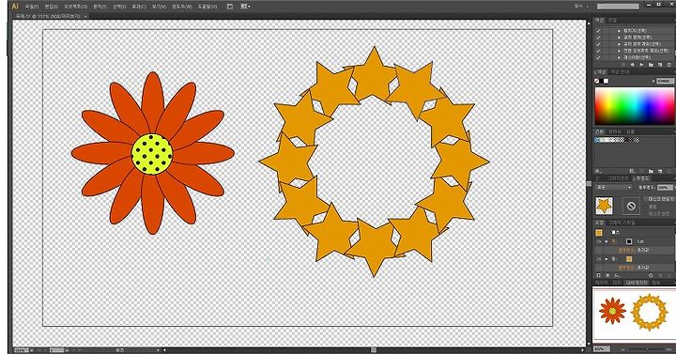Pick a color from the color spectrum bar
Image resolution: width=676 pixels, height=354 pixels.
point(634,106)
